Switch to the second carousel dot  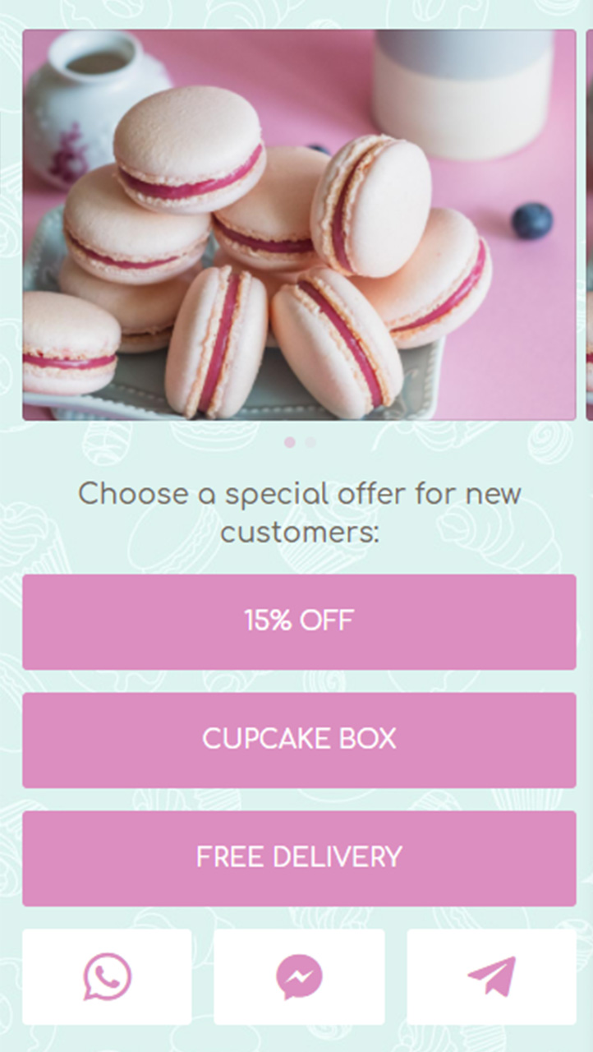tap(310, 442)
